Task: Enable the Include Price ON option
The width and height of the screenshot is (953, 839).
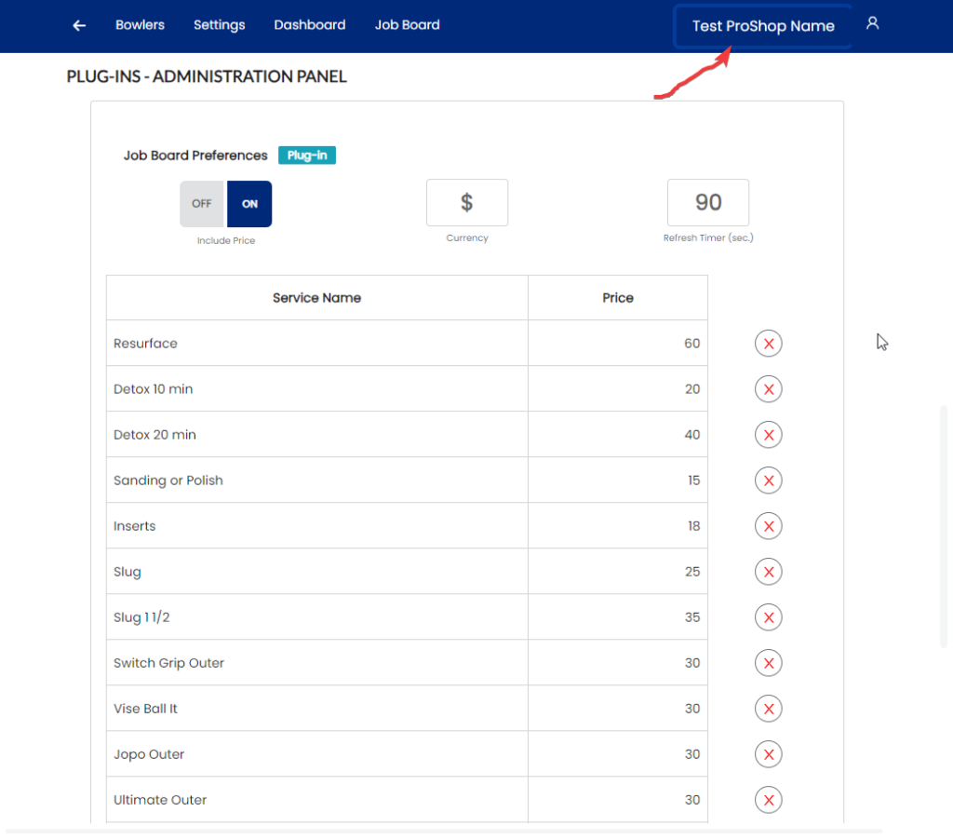Action: pos(248,203)
